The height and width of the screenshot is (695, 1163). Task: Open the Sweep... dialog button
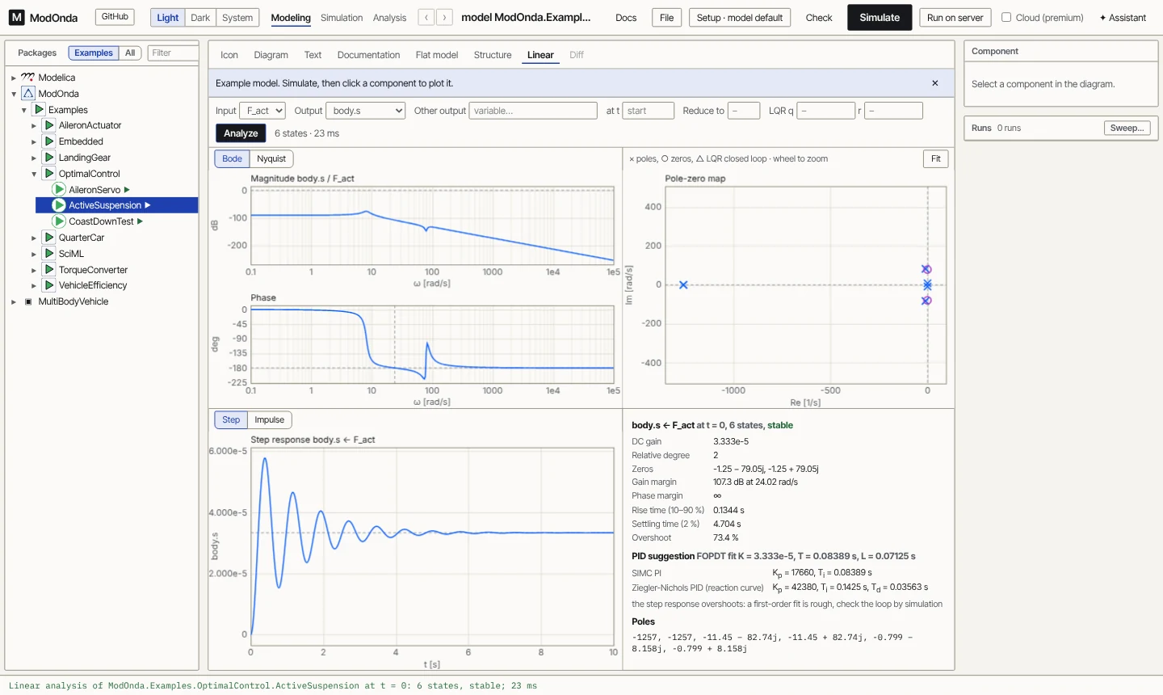pos(1127,128)
